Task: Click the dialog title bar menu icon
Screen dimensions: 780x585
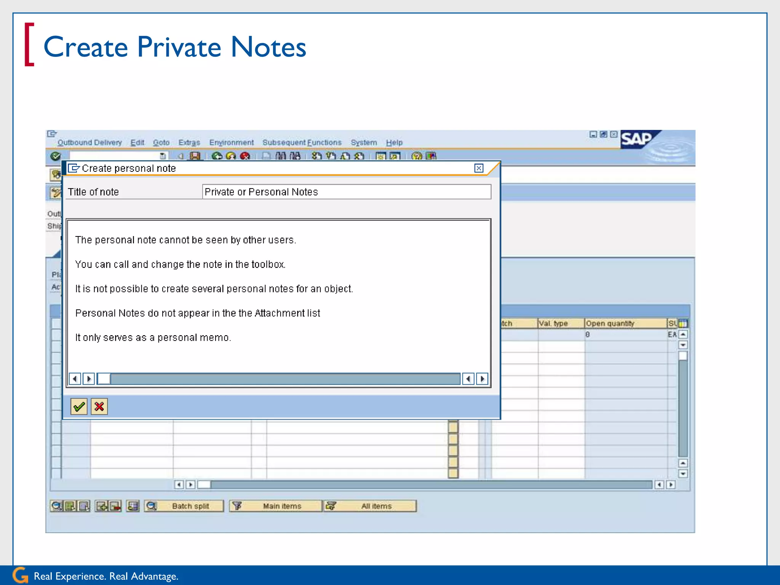Action: [x=74, y=168]
